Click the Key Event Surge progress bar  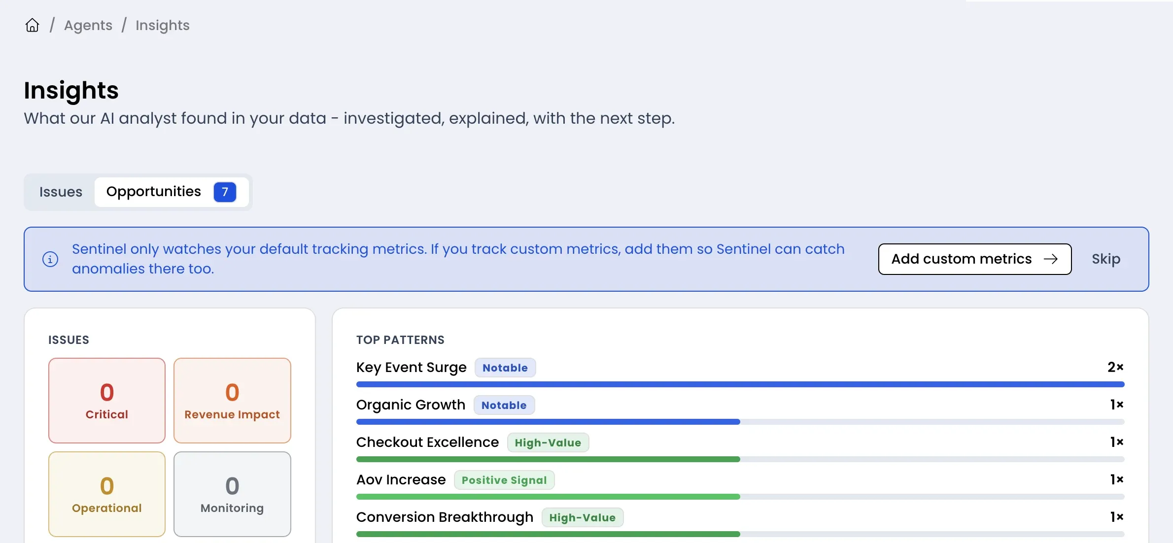tap(740, 384)
